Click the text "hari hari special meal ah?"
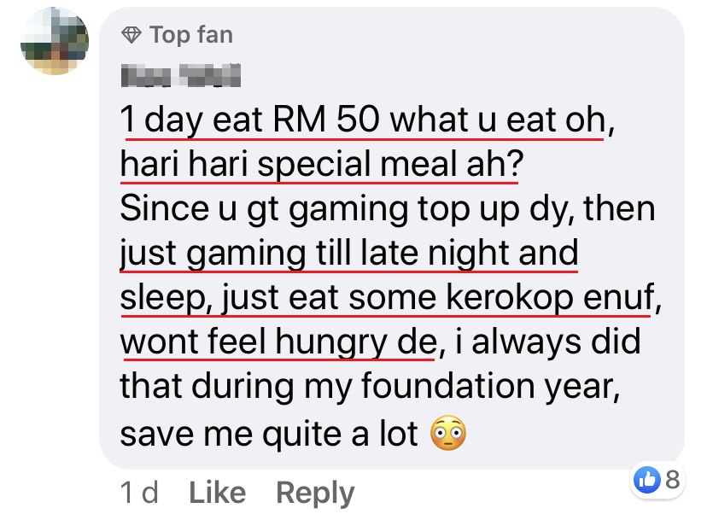 coord(319,166)
